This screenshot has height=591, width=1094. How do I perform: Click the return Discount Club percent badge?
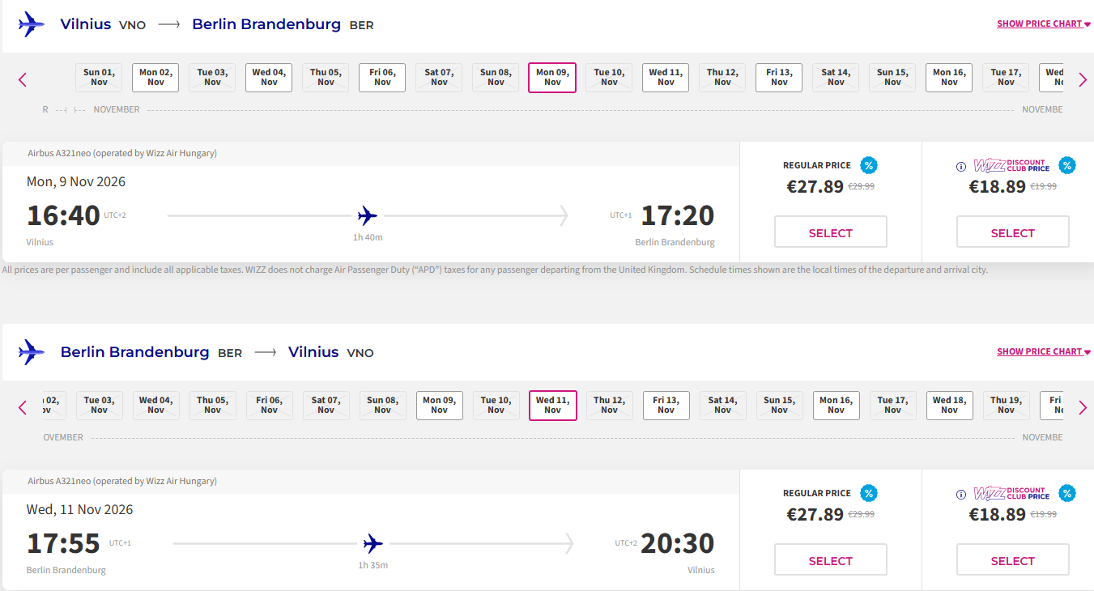(x=1067, y=493)
